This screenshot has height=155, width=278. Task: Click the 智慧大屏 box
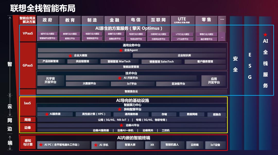coord(130,145)
